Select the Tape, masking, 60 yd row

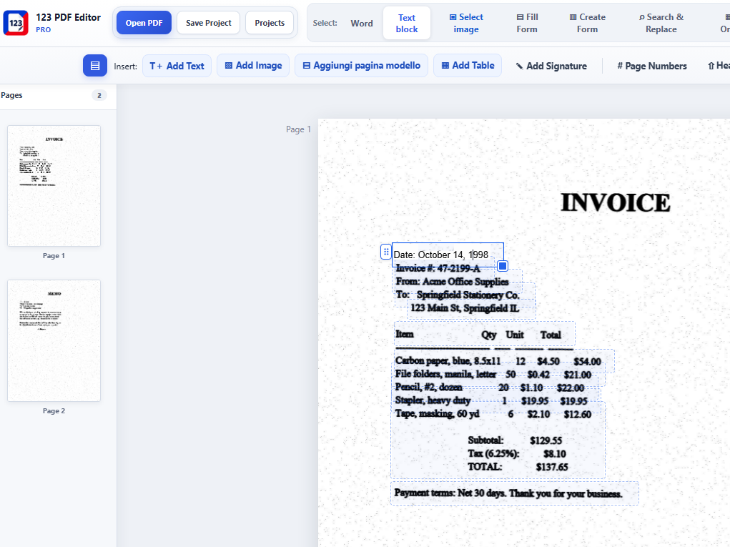493,414
